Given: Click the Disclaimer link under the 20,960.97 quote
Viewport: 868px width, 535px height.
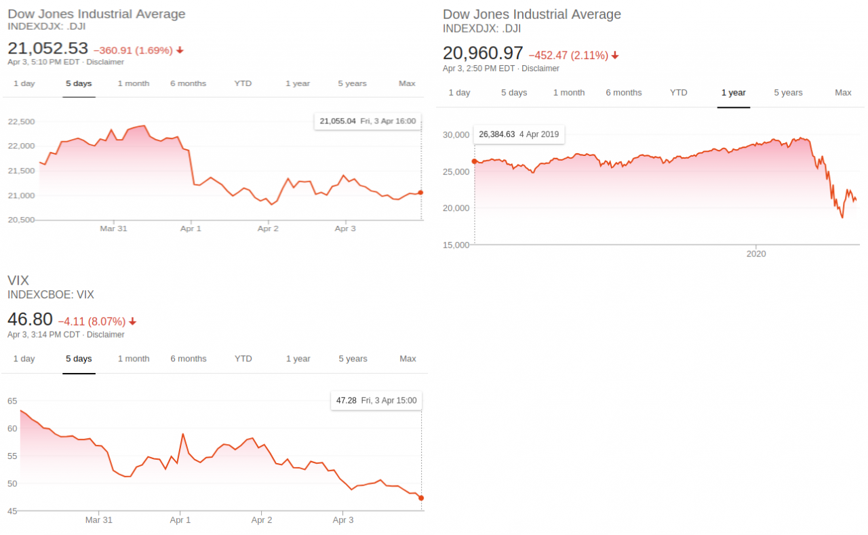Looking at the screenshot, I should [540, 68].
